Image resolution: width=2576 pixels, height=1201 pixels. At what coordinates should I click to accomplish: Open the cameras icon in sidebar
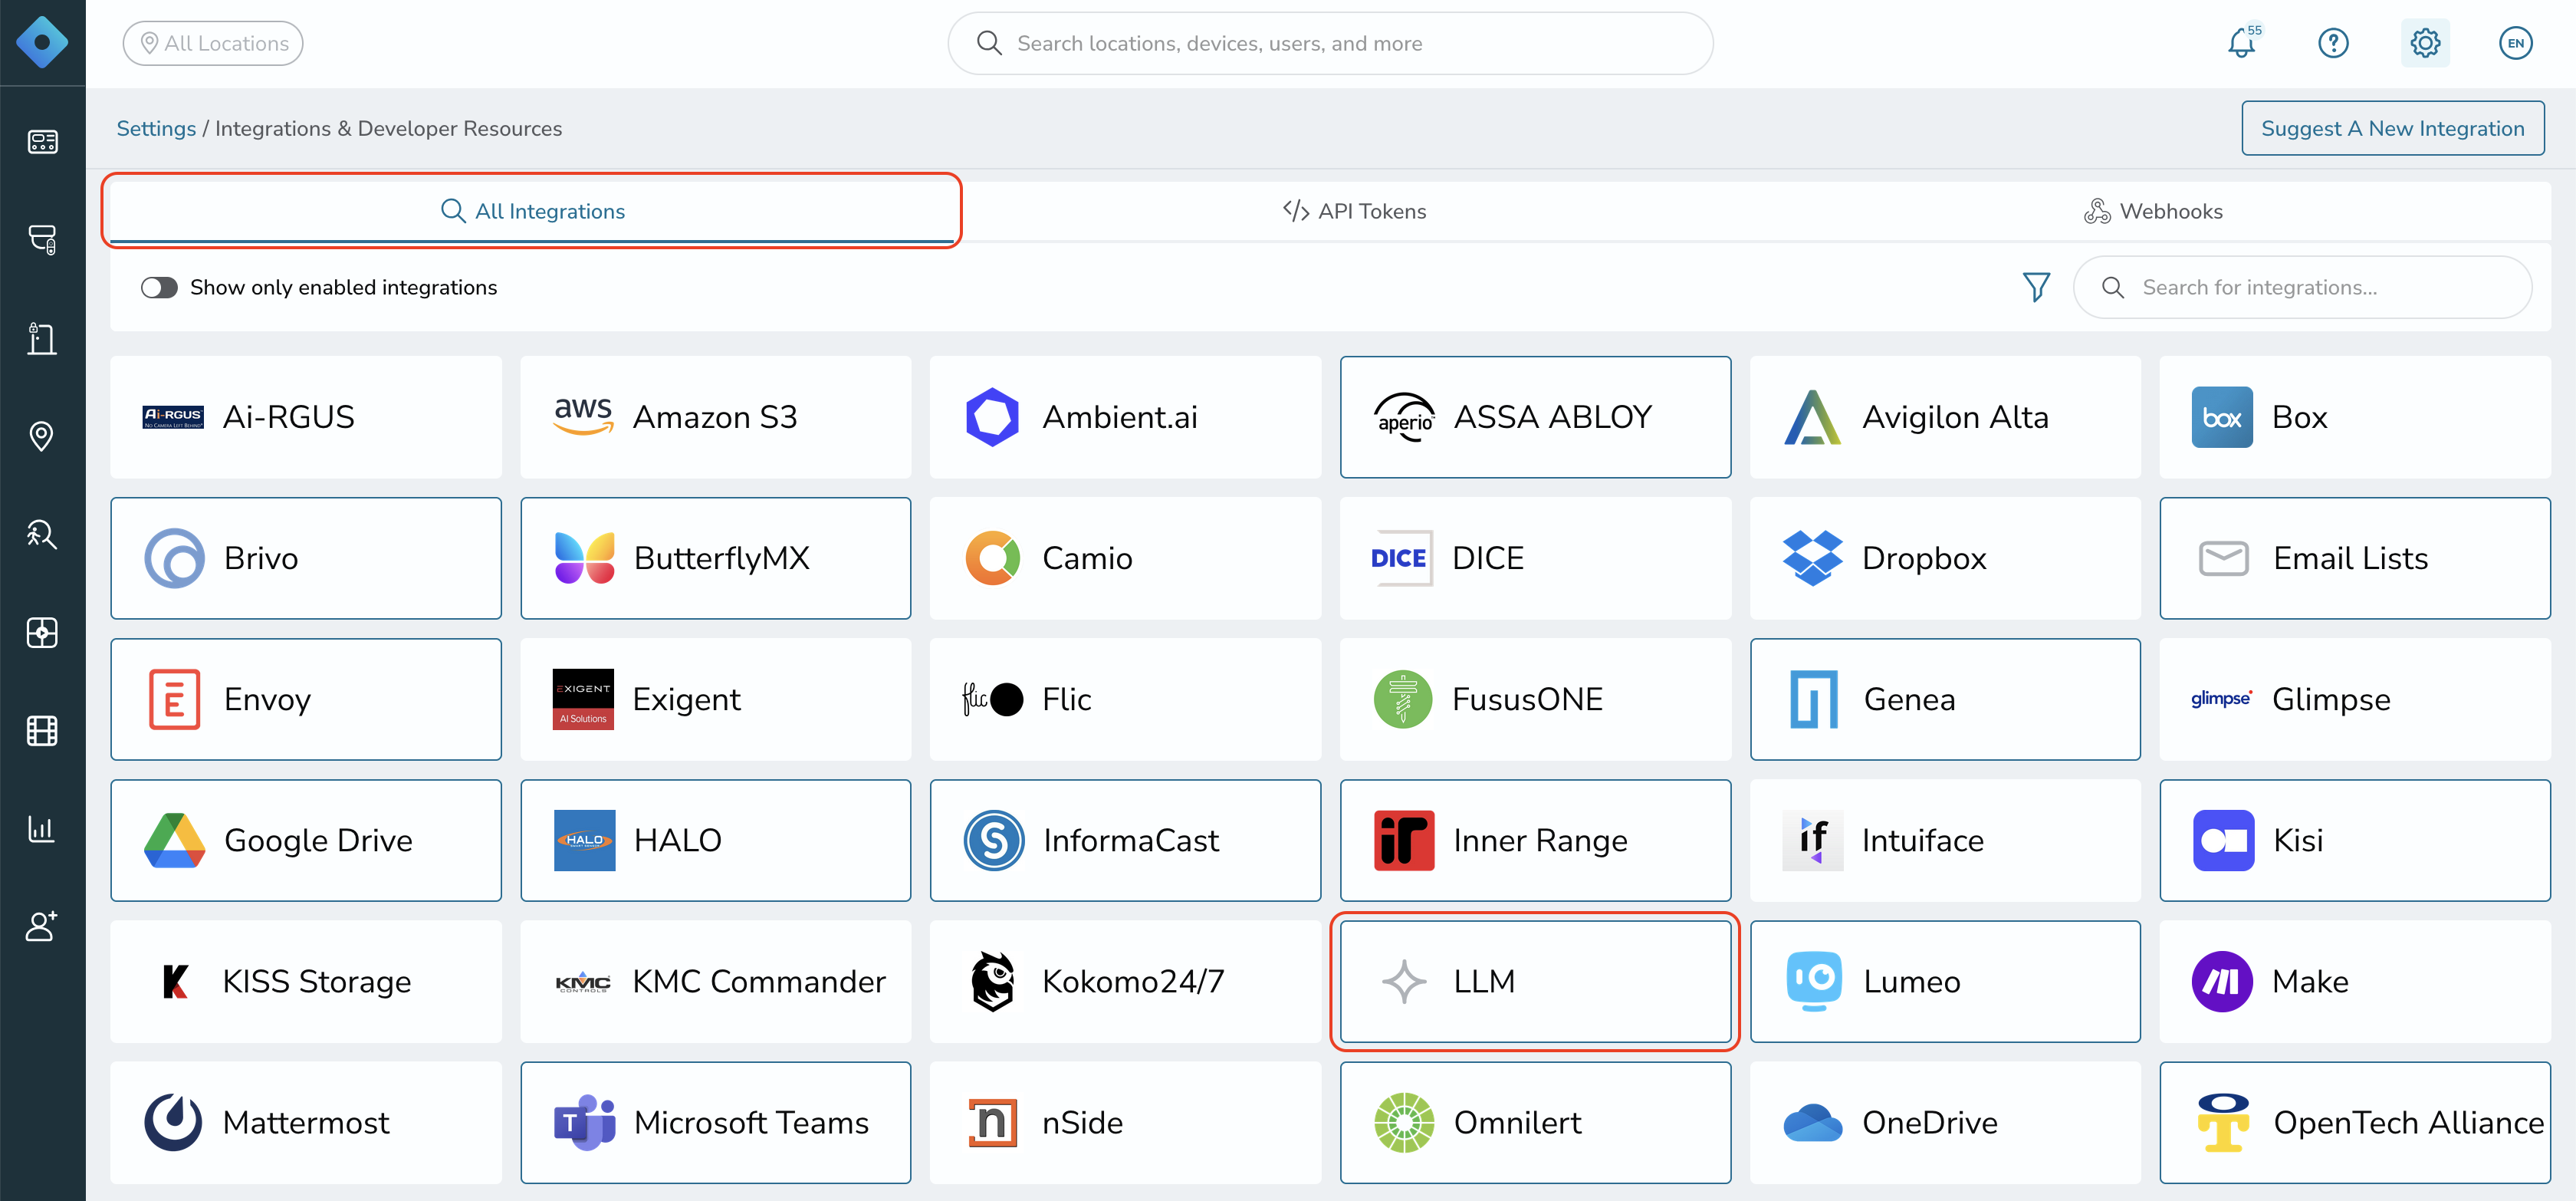42,239
